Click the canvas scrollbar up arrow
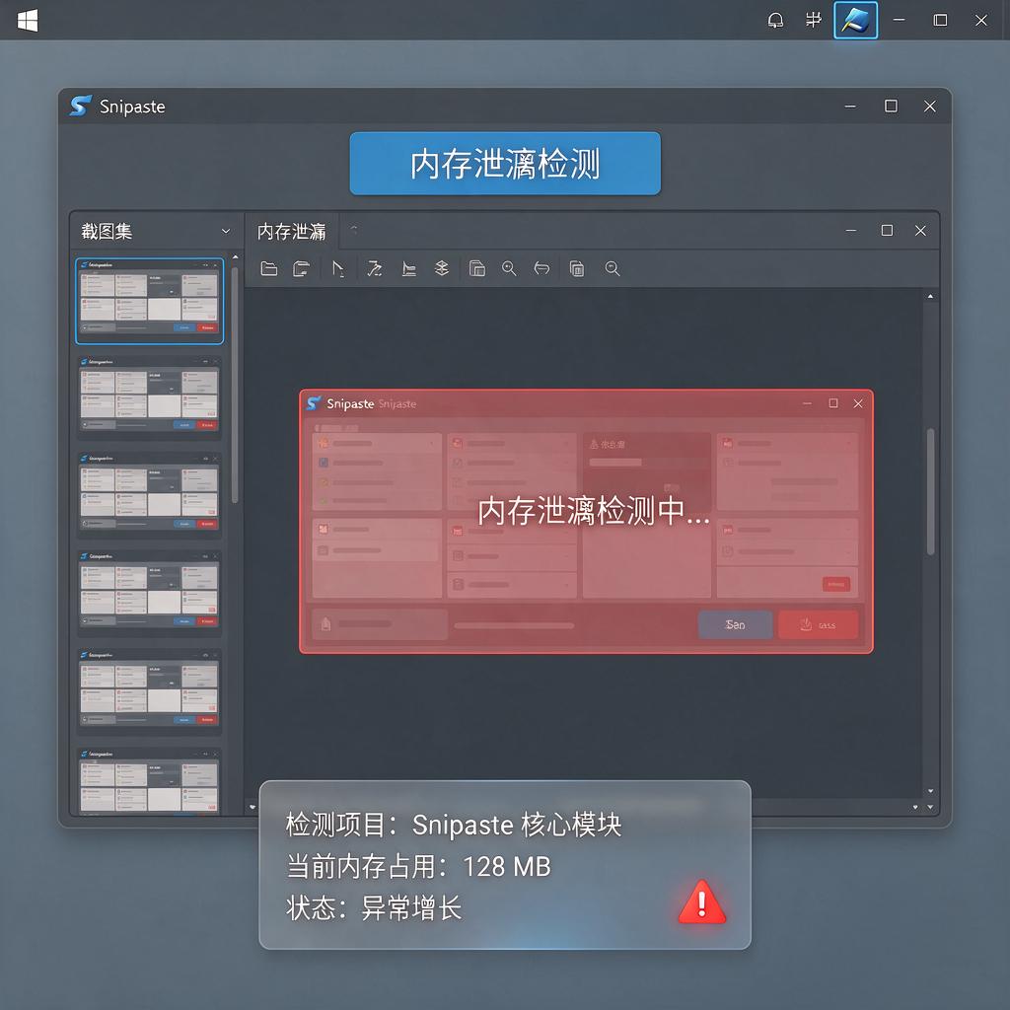Viewport: 1010px width, 1010px height. 930,296
